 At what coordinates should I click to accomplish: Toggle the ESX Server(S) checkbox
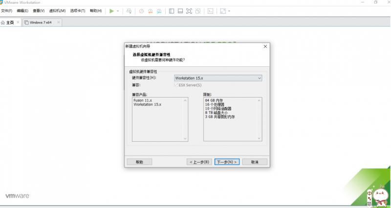(x=176, y=85)
